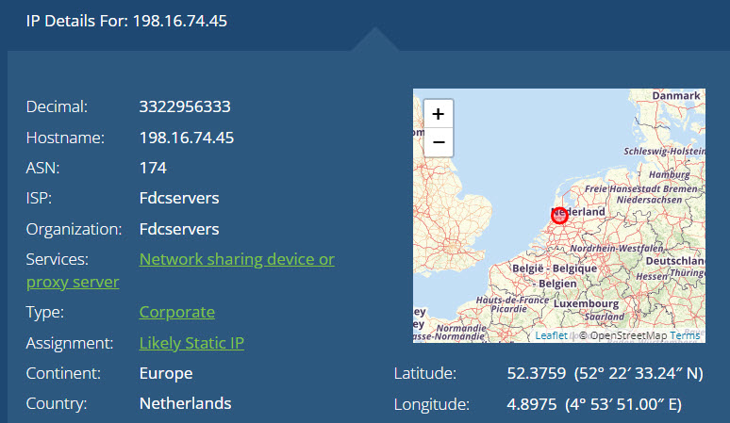Select the Continent value Europe
The height and width of the screenshot is (423, 730).
tap(166, 373)
